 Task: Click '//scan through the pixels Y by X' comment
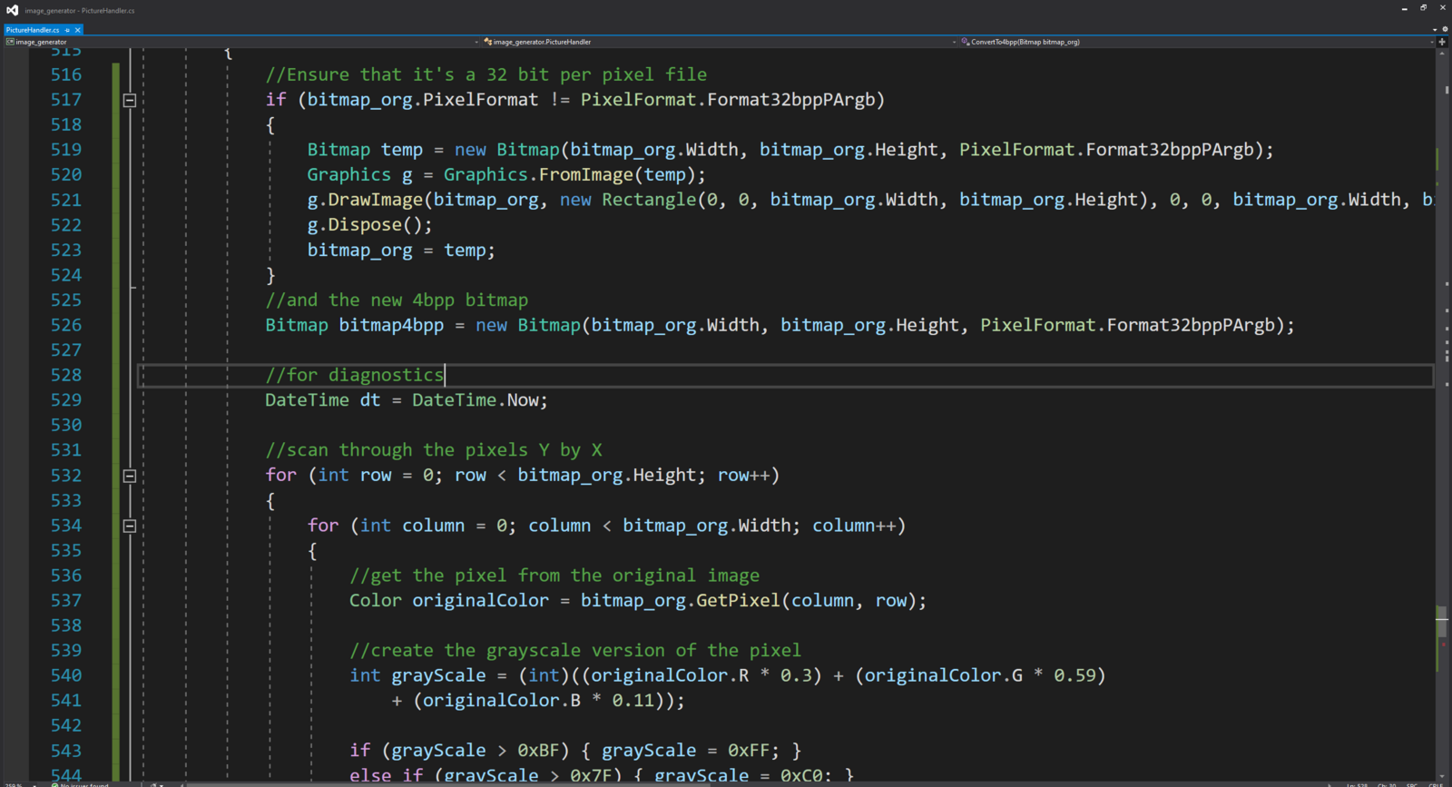point(434,450)
